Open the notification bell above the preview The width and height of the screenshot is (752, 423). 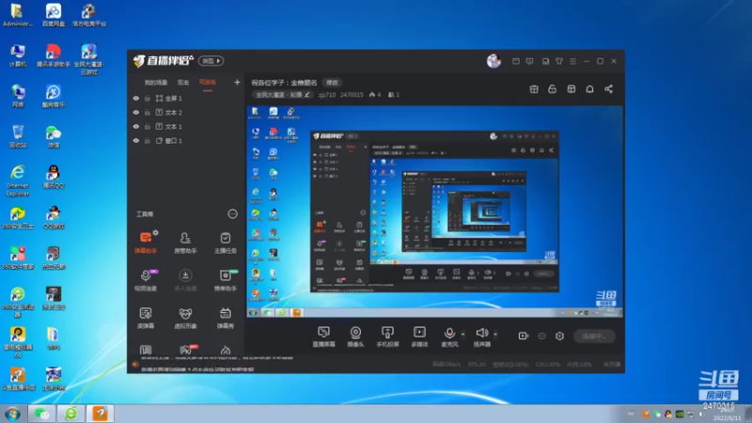pyautogui.click(x=589, y=89)
